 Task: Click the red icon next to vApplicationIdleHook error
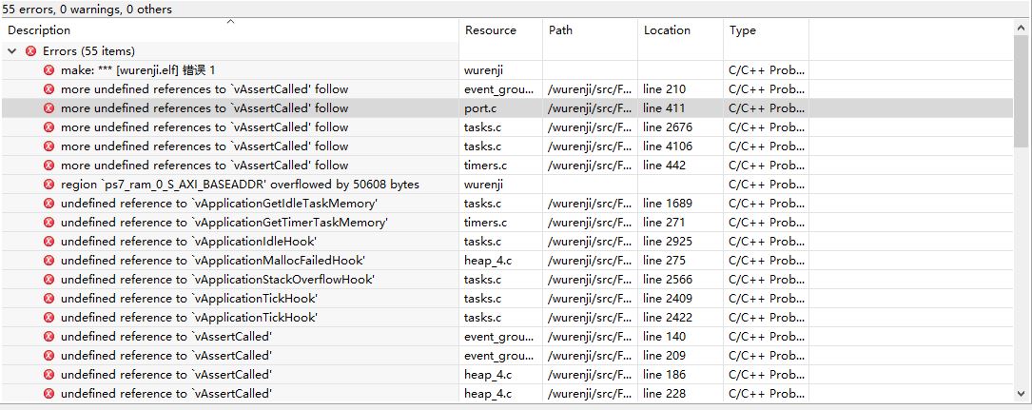pos(49,242)
